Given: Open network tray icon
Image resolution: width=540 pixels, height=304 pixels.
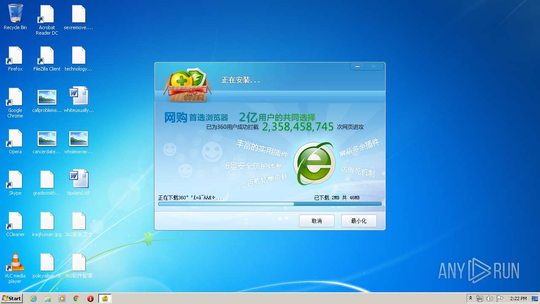Looking at the screenshot, I should (480, 299).
